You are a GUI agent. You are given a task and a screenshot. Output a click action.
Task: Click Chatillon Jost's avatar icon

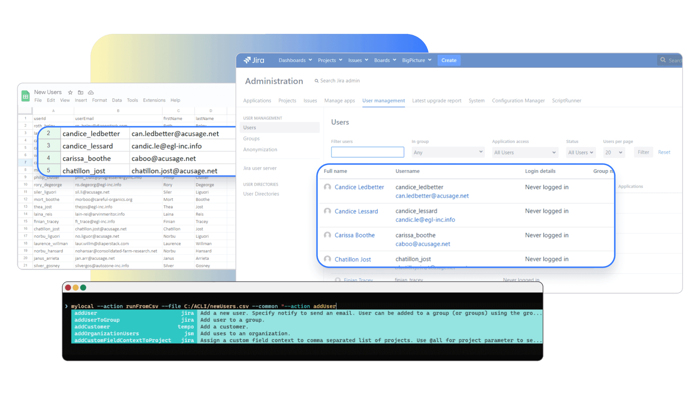click(327, 259)
